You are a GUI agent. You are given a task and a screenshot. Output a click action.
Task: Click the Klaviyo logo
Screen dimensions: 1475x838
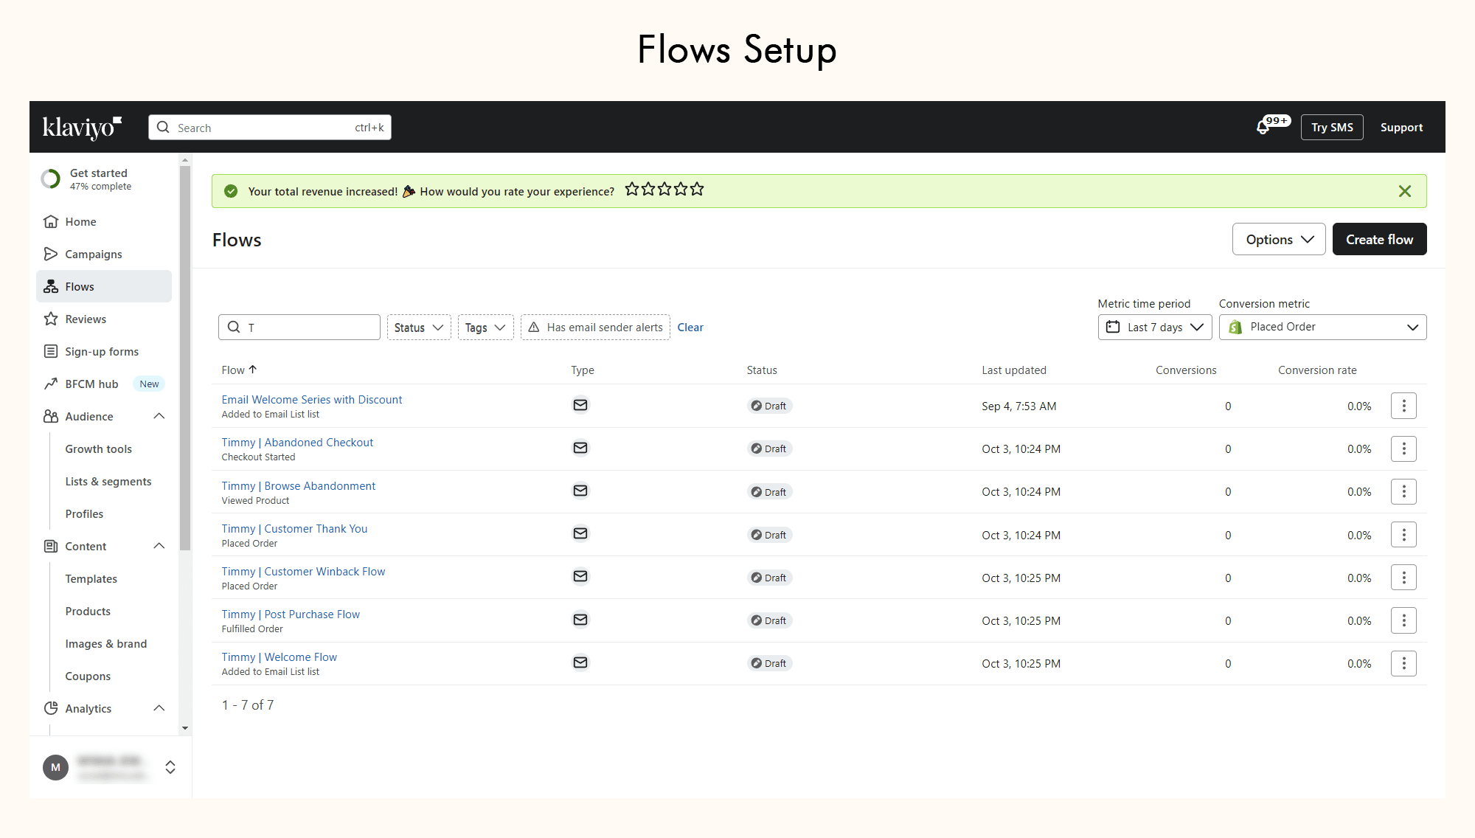82,127
